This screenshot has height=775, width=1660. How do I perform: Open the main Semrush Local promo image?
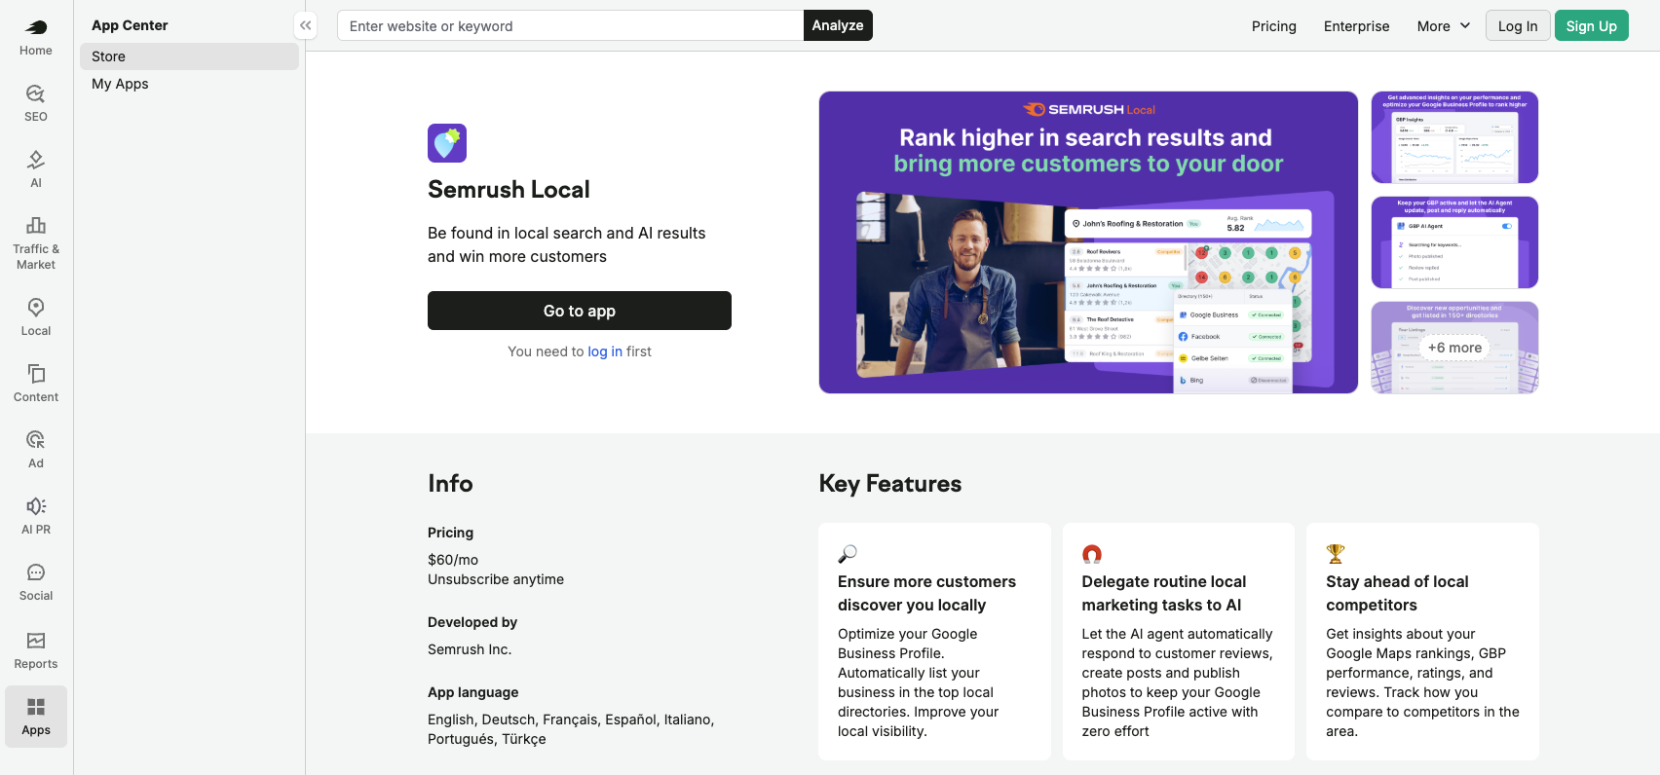click(x=1088, y=242)
